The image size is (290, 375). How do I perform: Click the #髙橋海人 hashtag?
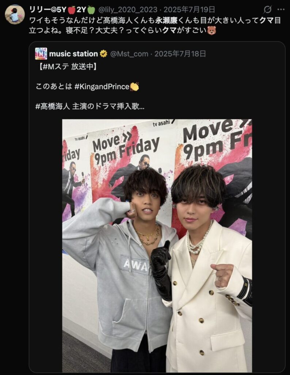[x=53, y=106]
